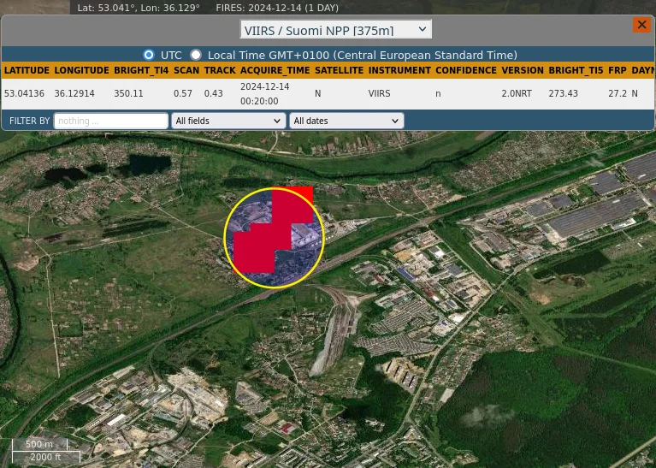656x468 pixels.
Task: Click the BRIGHT_TI4 column header
Action: coord(141,71)
